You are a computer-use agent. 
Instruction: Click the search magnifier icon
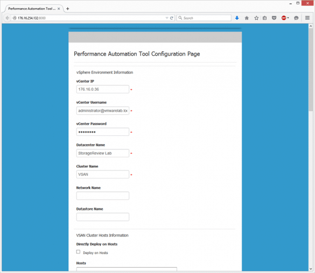(x=180, y=18)
